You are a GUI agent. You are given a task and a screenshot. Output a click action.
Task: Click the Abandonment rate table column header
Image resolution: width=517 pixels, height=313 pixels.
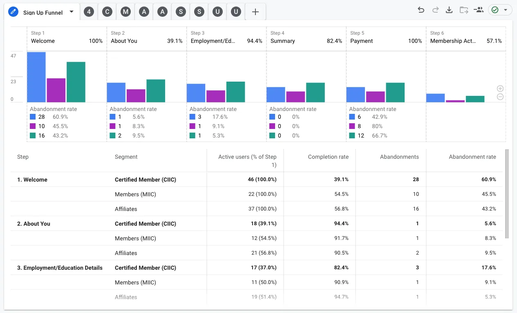472,157
